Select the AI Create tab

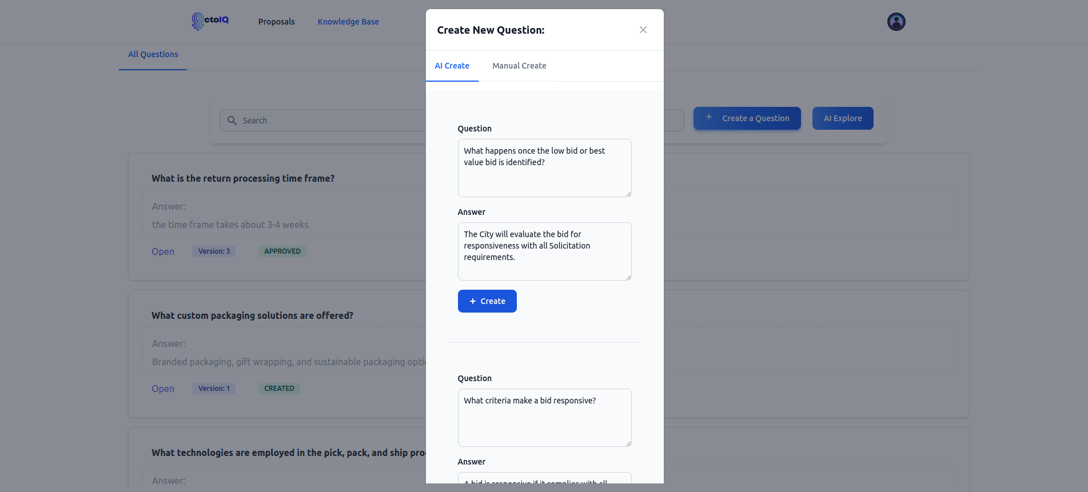pyautogui.click(x=452, y=66)
